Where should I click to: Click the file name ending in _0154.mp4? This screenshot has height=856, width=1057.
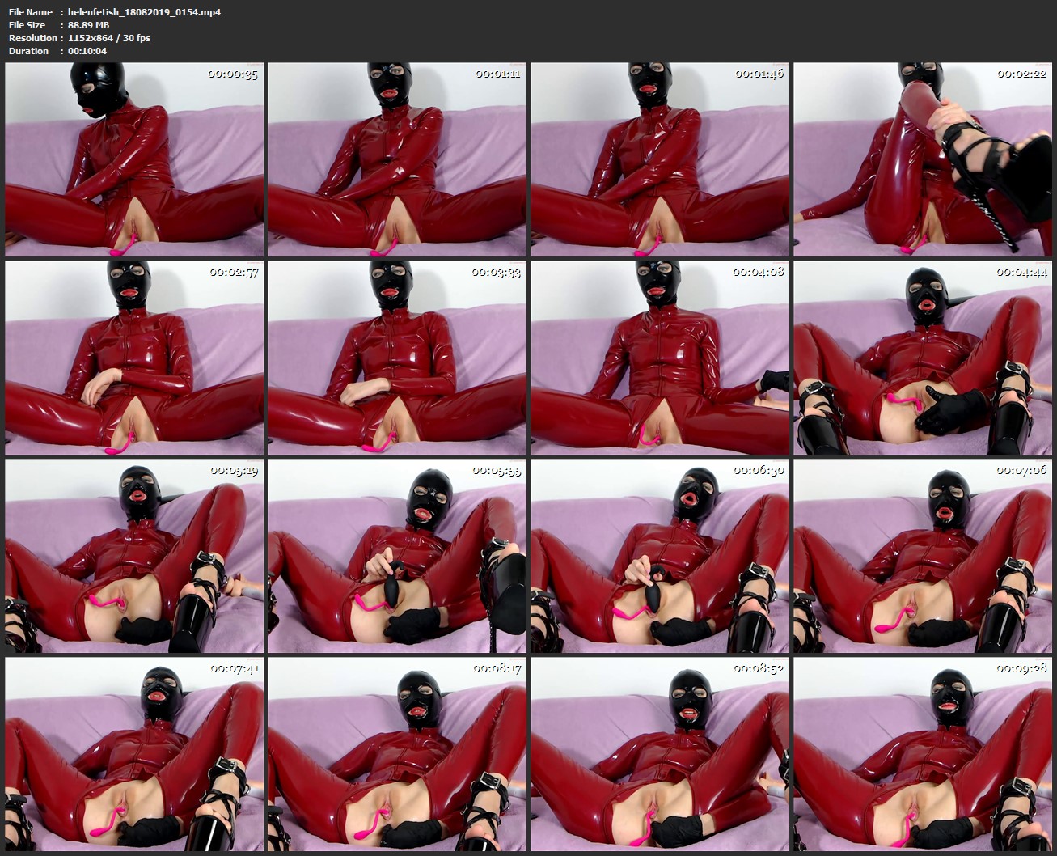144,12
